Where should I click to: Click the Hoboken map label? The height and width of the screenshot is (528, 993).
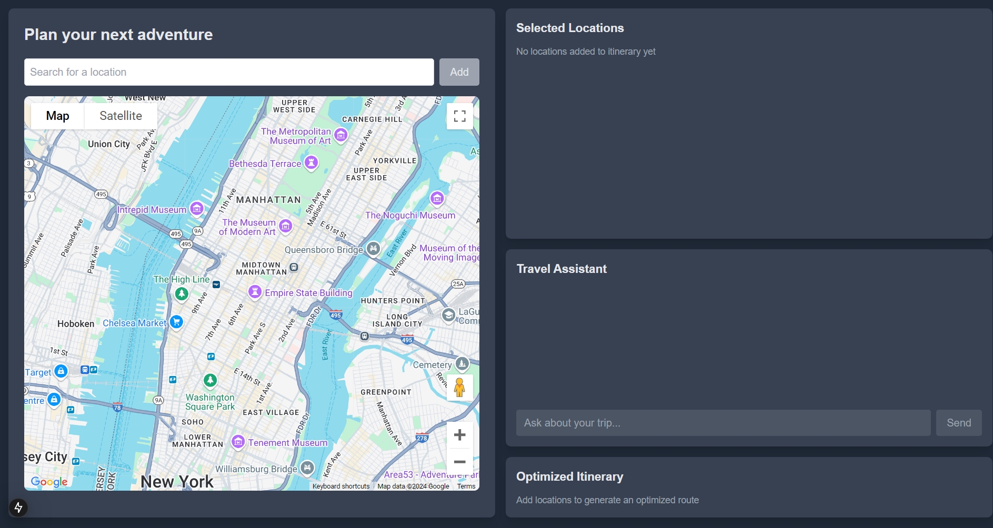(x=76, y=324)
